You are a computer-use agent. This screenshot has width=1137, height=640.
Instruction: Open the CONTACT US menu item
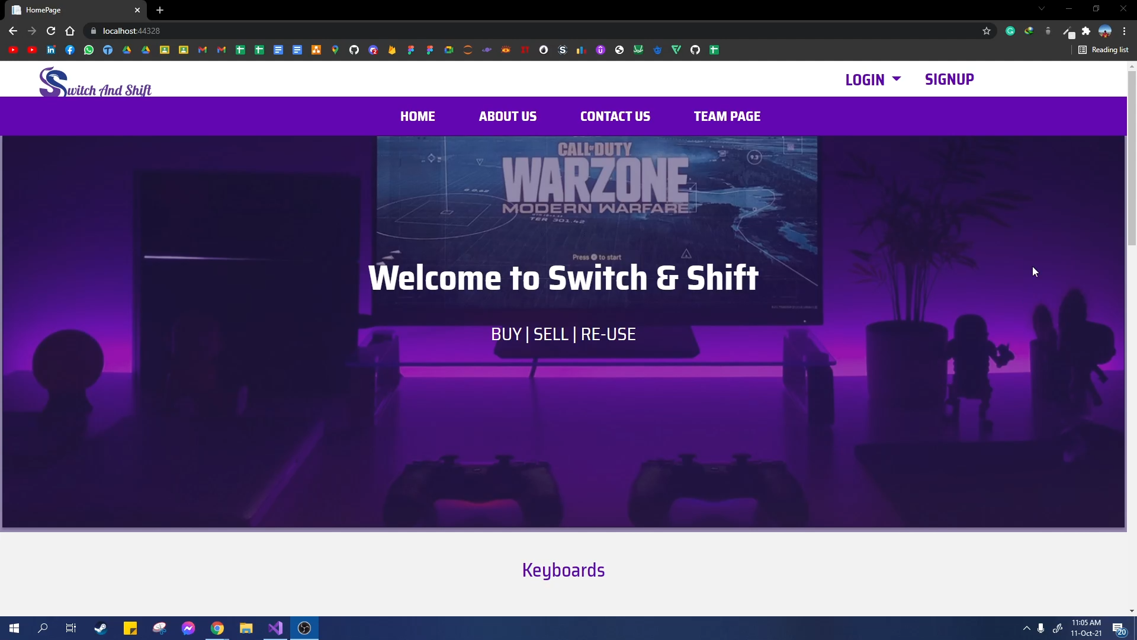click(615, 116)
